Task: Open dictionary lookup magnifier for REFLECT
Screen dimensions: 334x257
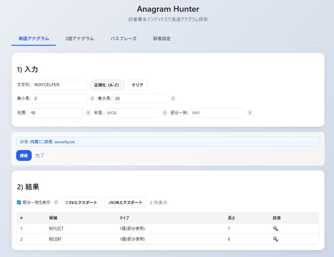Action: click(x=275, y=229)
